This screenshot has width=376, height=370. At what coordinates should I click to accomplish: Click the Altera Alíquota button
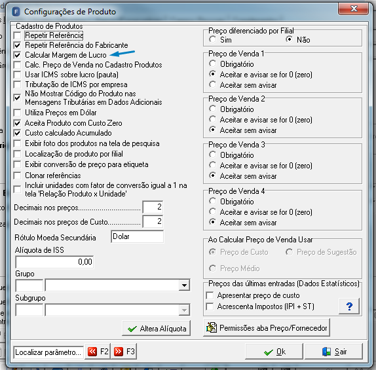pyautogui.click(x=157, y=328)
